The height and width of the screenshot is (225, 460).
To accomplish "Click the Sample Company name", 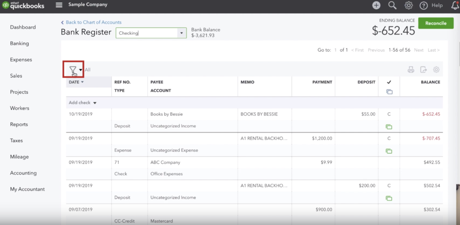I will tap(88, 4).
